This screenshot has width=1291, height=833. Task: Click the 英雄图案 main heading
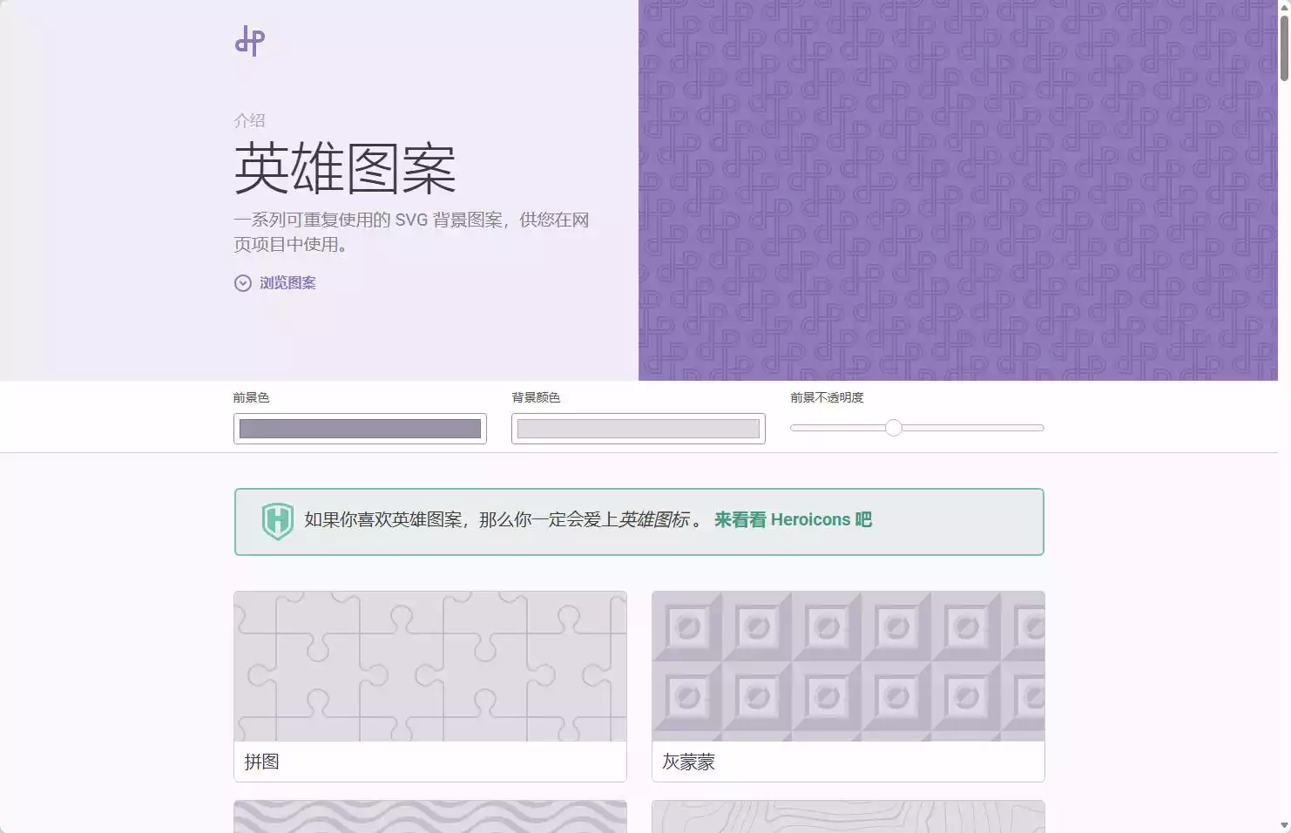click(x=345, y=169)
